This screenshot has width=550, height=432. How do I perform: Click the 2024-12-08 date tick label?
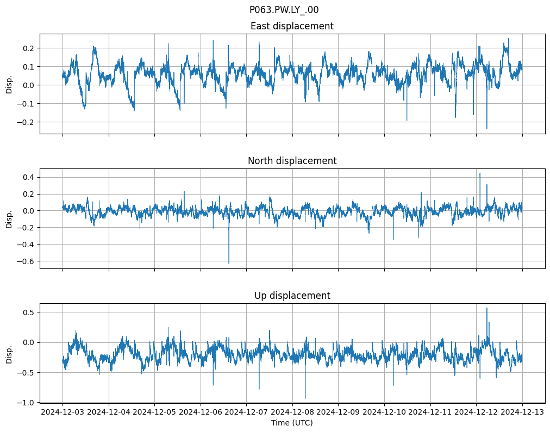click(292, 412)
